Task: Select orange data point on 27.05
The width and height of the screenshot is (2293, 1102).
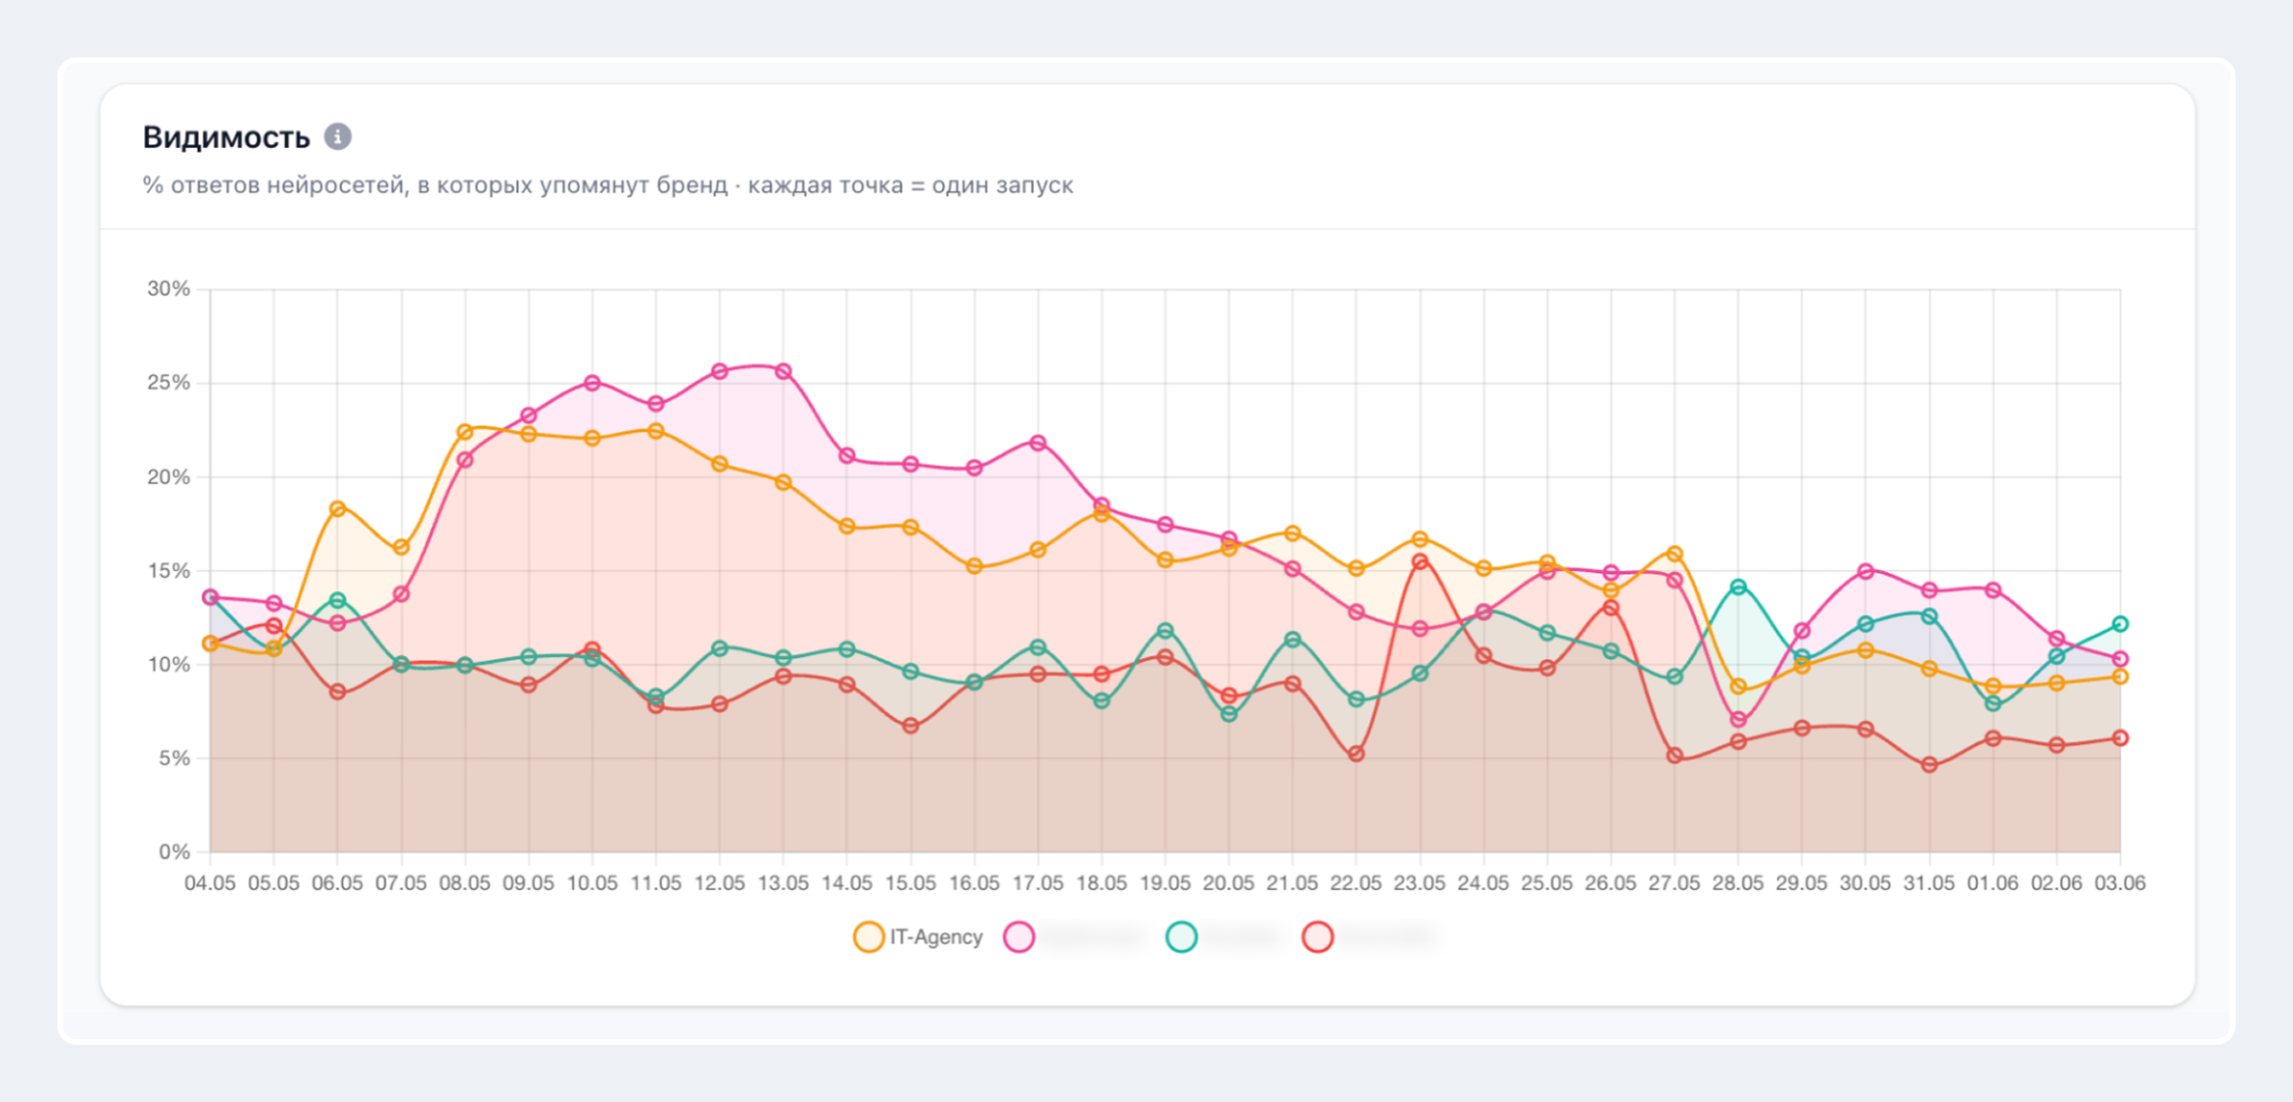Action: [1674, 554]
